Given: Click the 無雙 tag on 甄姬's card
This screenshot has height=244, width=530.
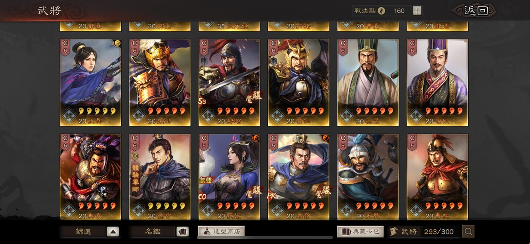Looking at the screenshot, I should point(206,180).
